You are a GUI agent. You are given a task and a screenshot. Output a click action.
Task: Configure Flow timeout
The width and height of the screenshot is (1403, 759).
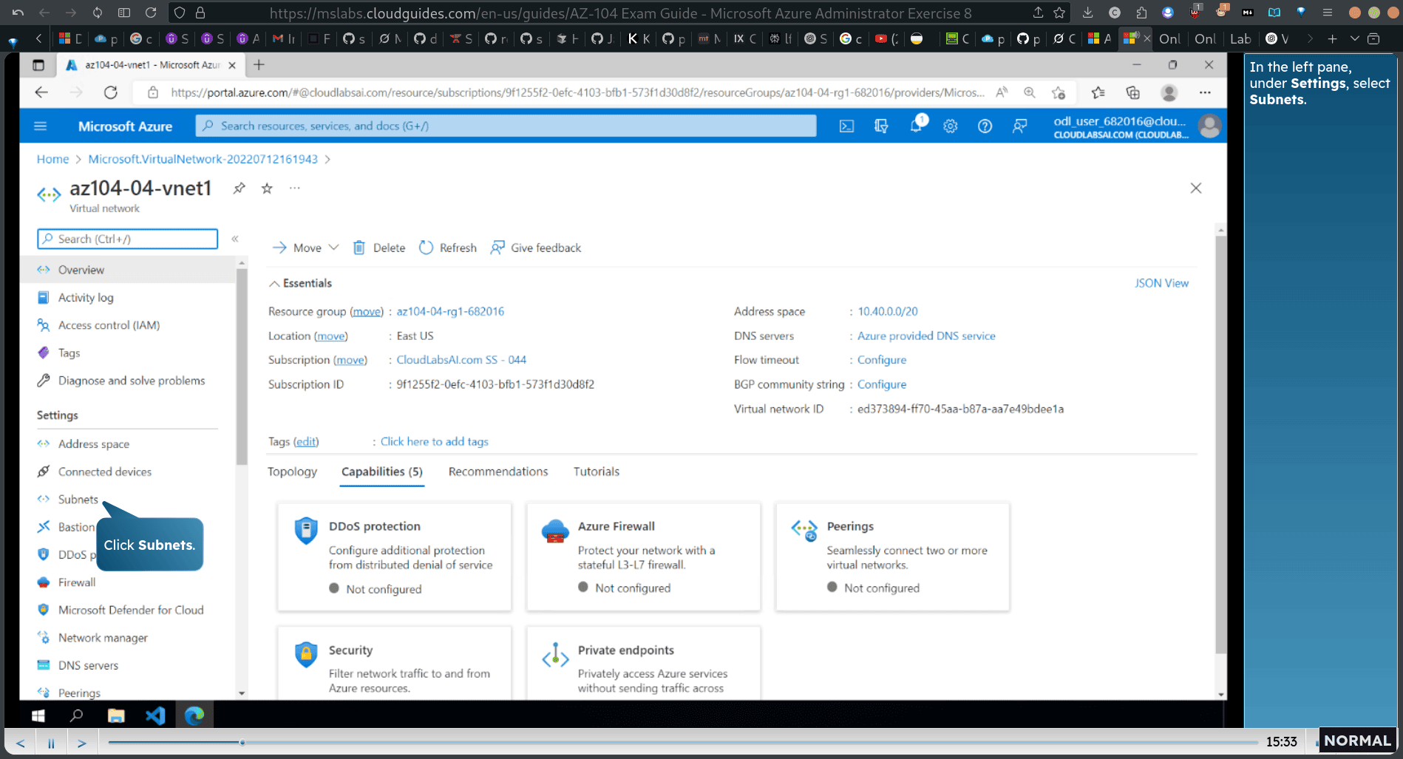pyautogui.click(x=882, y=360)
